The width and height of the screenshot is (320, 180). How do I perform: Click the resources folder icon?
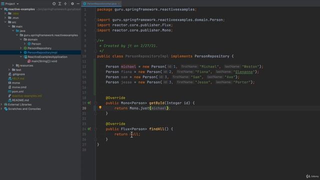[17, 65]
